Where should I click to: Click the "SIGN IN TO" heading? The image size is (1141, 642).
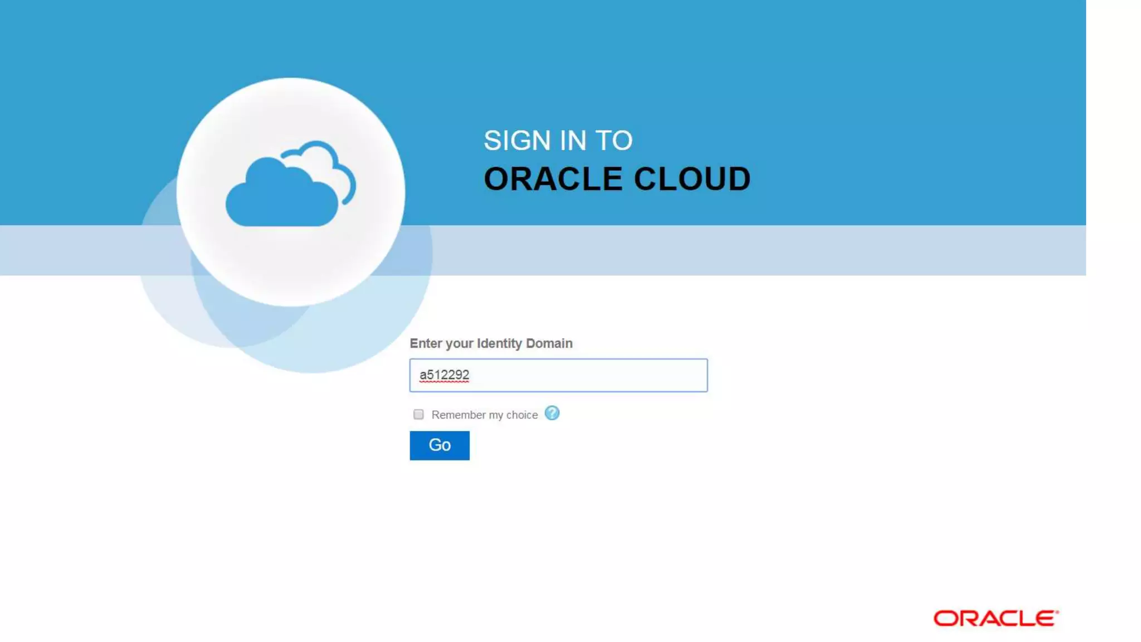[x=558, y=140]
